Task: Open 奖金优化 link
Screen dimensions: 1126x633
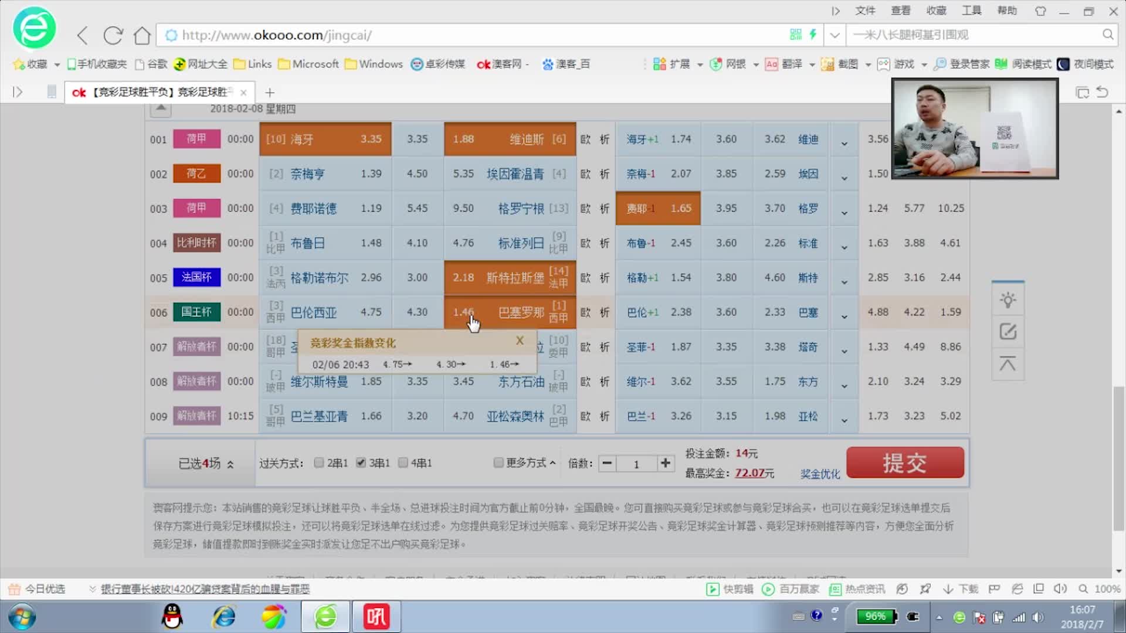Action: 820,474
